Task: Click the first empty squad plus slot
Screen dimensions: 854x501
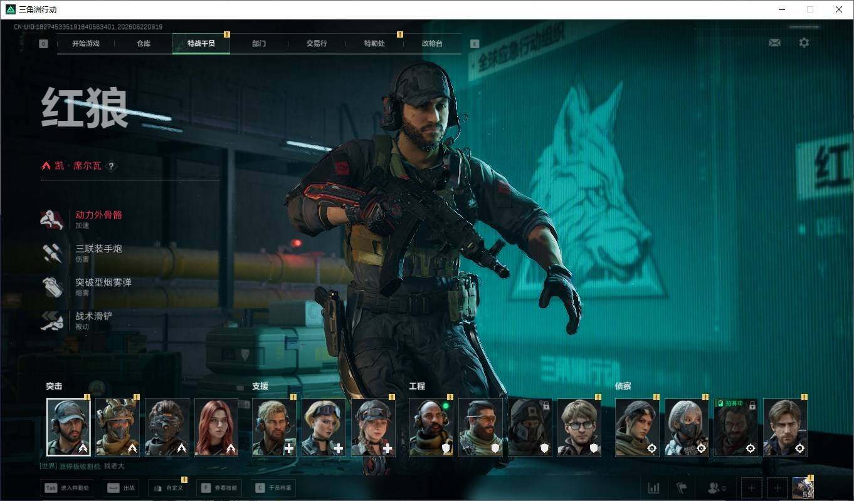Action: [752, 488]
